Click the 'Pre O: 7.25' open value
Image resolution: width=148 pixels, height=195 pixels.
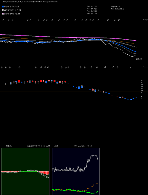(x=92, y=6)
